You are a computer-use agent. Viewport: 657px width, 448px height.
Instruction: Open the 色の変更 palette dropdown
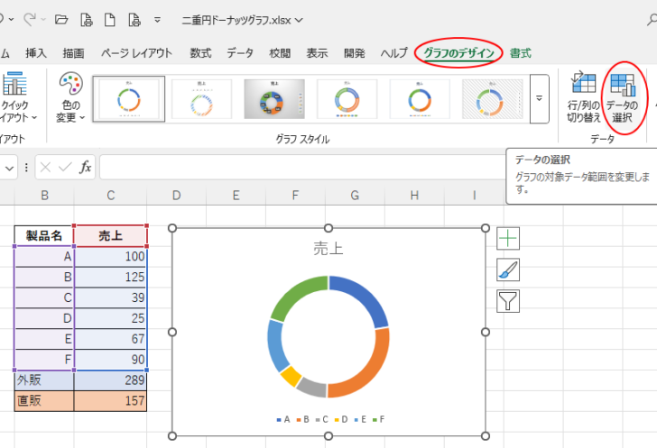tap(70, 97)
